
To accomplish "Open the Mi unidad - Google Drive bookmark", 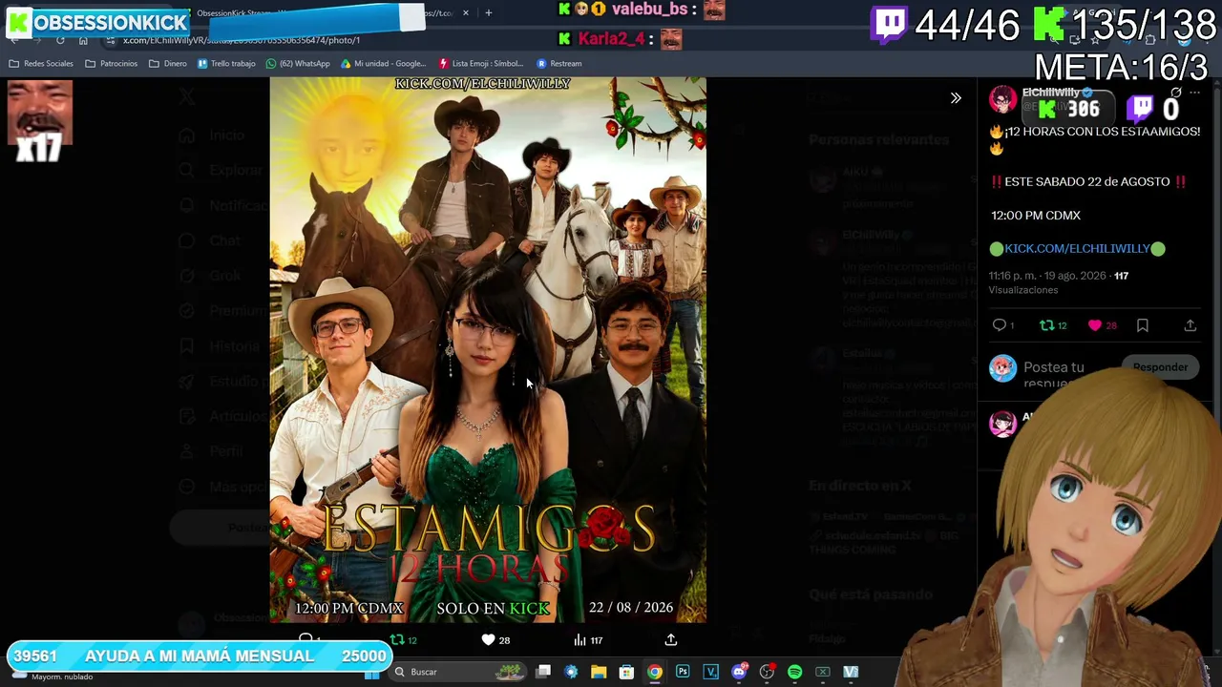I will click(383, 64).
